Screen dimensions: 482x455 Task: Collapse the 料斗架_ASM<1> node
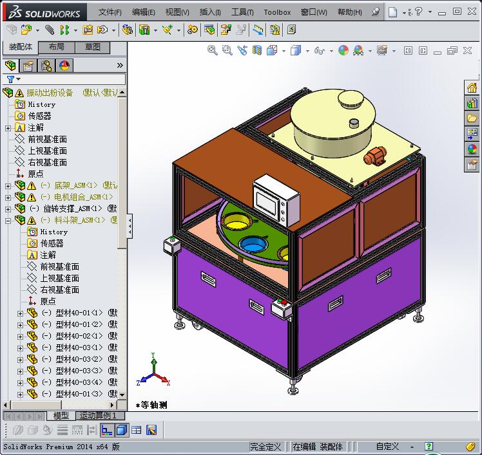coord(8,221)
